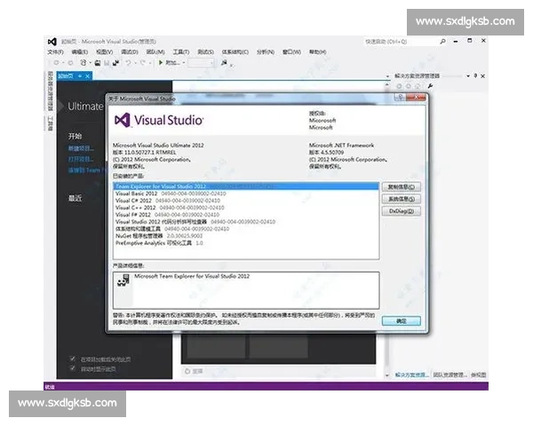Switch to 类视图 bottom tab
Screen dimensions: 533x426
pos(478,375)
